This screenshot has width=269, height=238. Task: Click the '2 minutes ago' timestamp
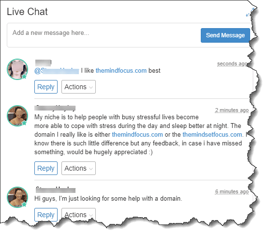232,110
